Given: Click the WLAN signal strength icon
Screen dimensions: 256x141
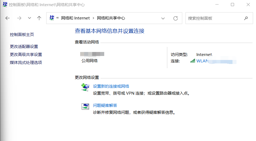Looking at the screenshot, I should (x=192, y=61).
